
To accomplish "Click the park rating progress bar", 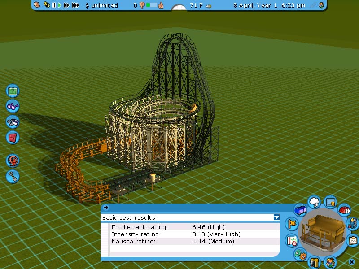I will (151, 5).
